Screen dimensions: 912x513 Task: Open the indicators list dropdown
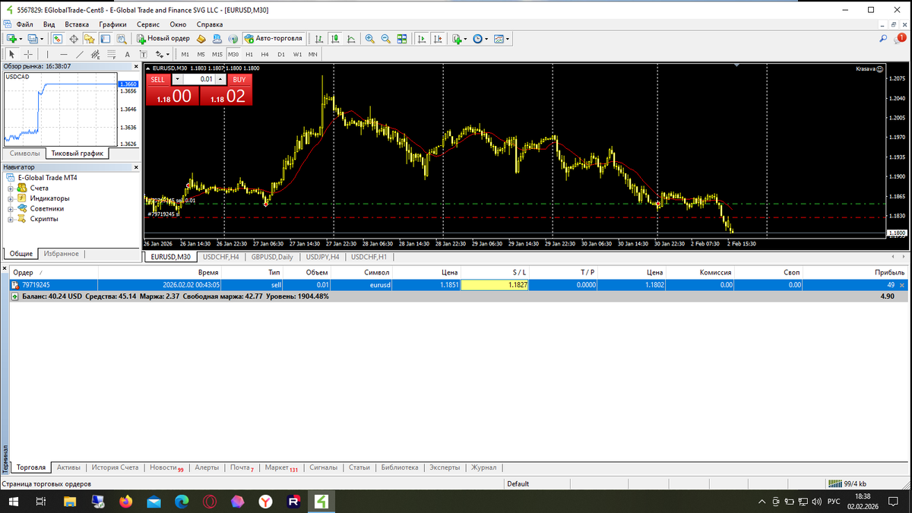(465, 38)
